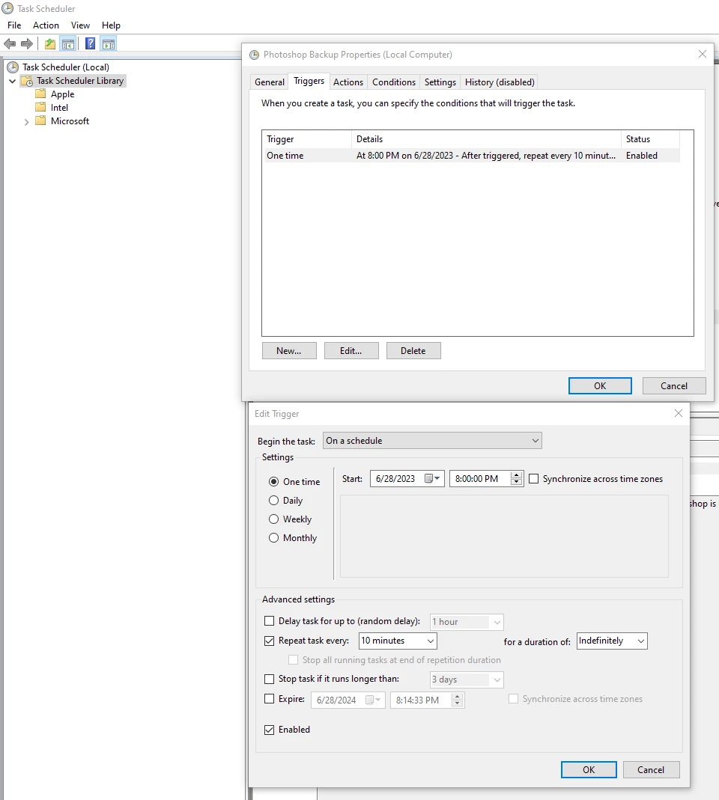Switch to the Conditions tab
The image size is (719, 800).
[394, 82]
